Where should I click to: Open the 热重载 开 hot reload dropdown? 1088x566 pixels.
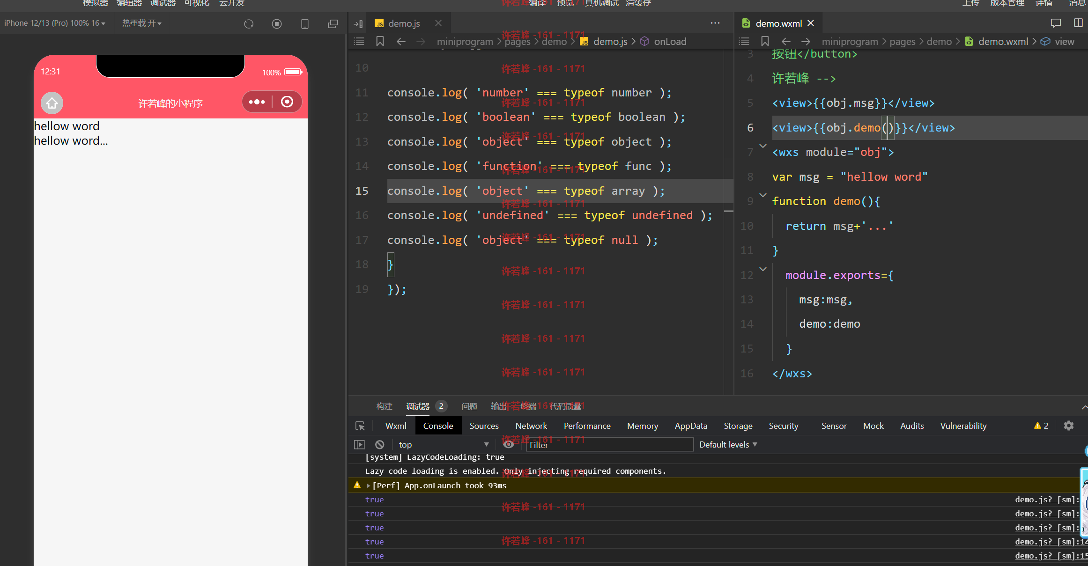[x=142, y=23]
